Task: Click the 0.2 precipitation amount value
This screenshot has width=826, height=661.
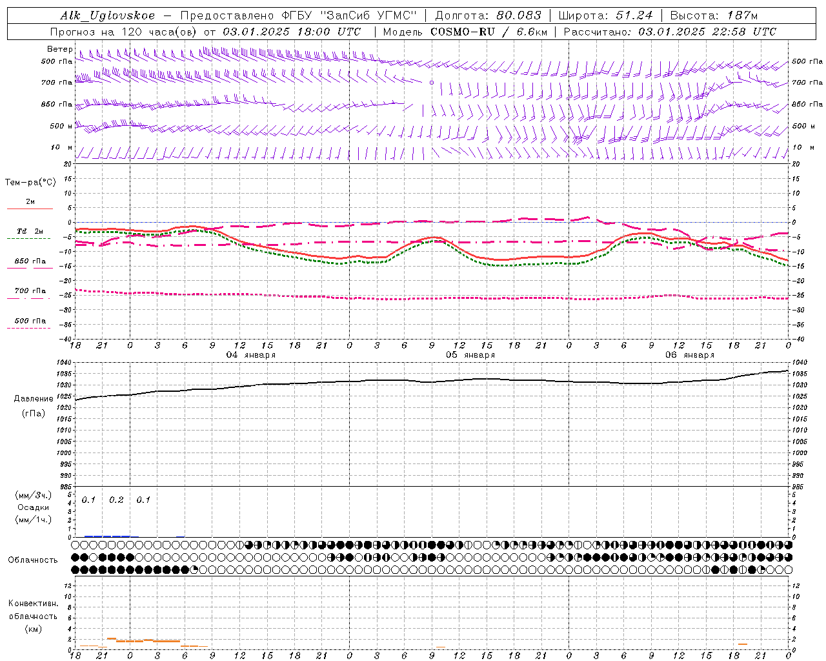Action: [116, 500]
